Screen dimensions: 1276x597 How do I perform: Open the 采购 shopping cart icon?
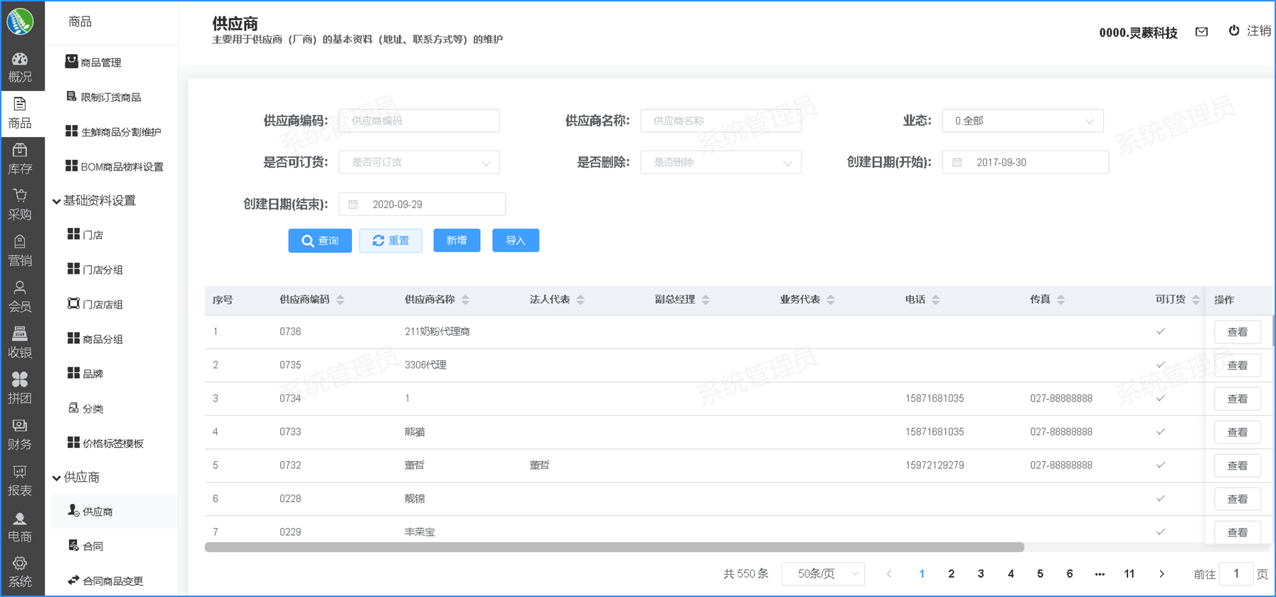pyautogui.click(x=20, y=196)
